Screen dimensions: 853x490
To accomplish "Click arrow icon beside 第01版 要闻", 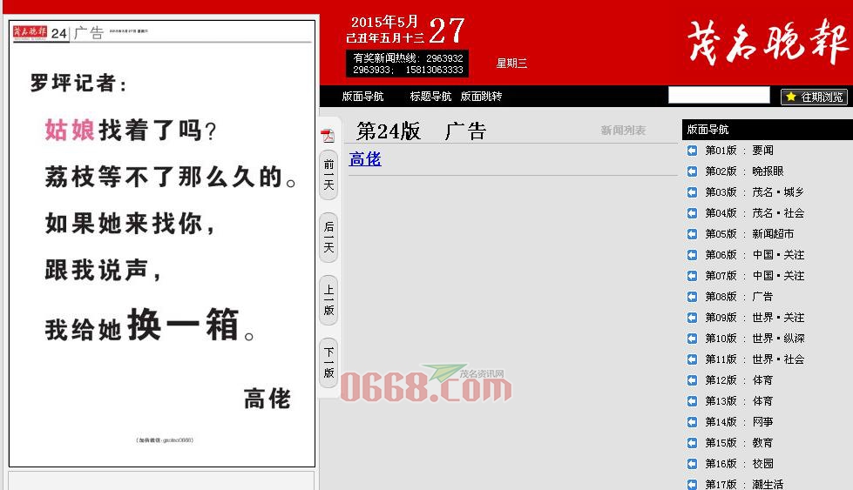I will click(x=692, y=151).
